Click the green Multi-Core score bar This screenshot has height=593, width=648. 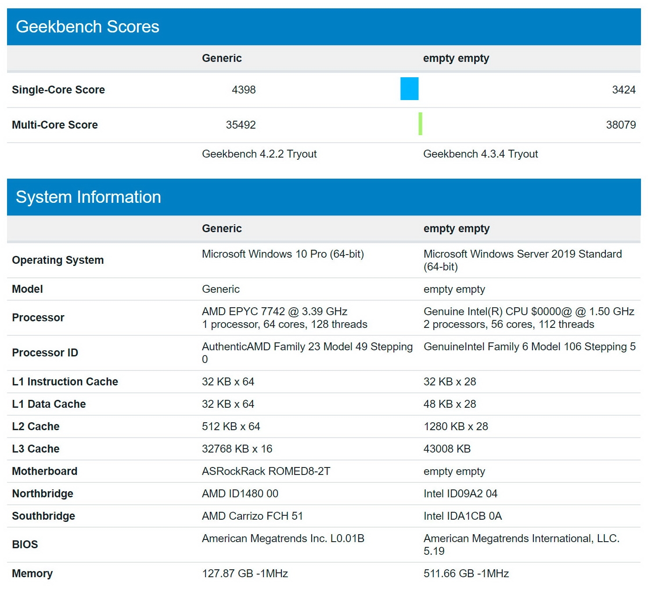pyautogui.click(x=421, y=125)
